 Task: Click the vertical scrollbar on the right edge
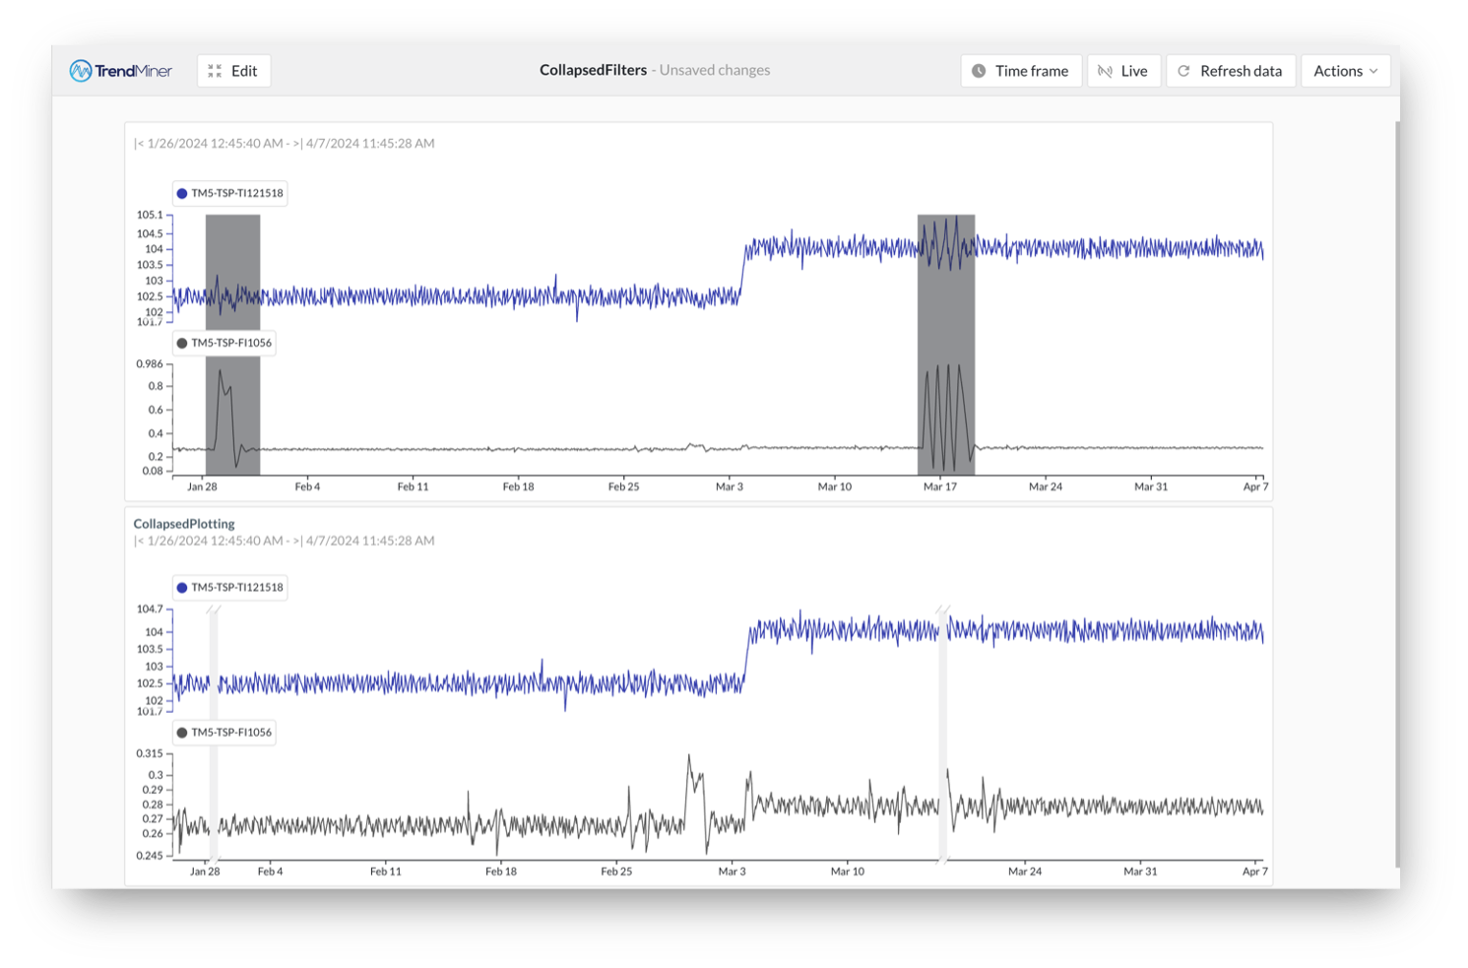[1397, 492]
